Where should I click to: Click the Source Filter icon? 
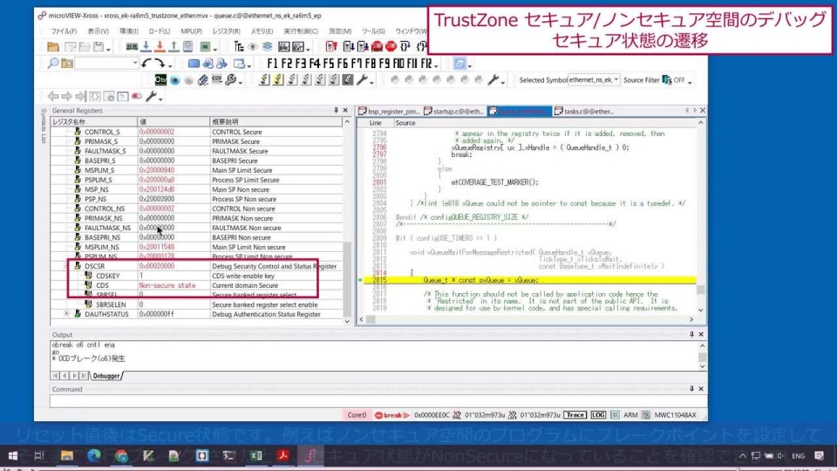click(667, 80)
